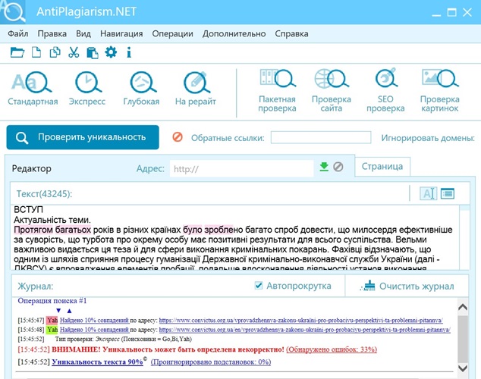Click 'Игнорировать домены:' label
Image resolution: width=481 pixels, height=379 pixels.
tap(428, 138)
